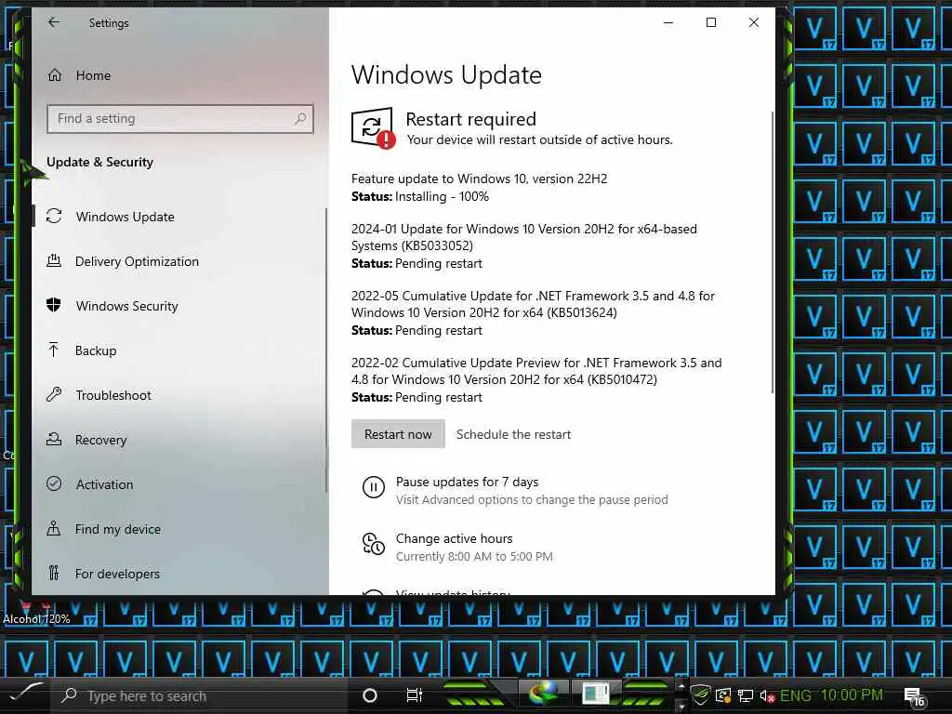This screenshot has height=714, width=952.
Task: Open Internet Download Manager from the taskbar
Action: point(543,694)
